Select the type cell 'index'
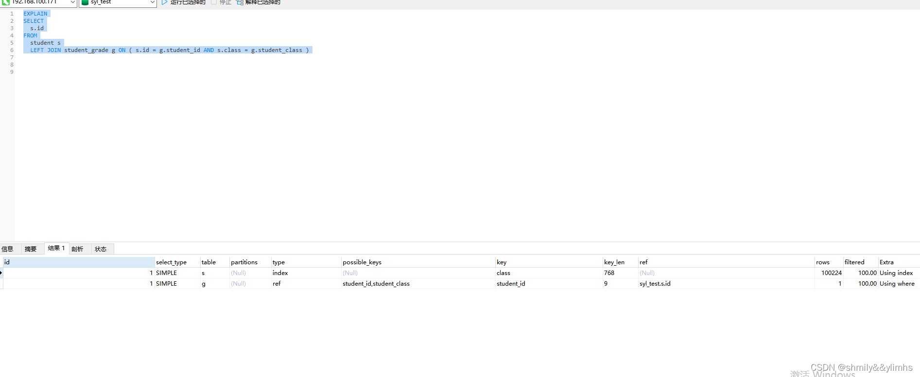This screenshot has height=377, width=920. coord(306,273)
